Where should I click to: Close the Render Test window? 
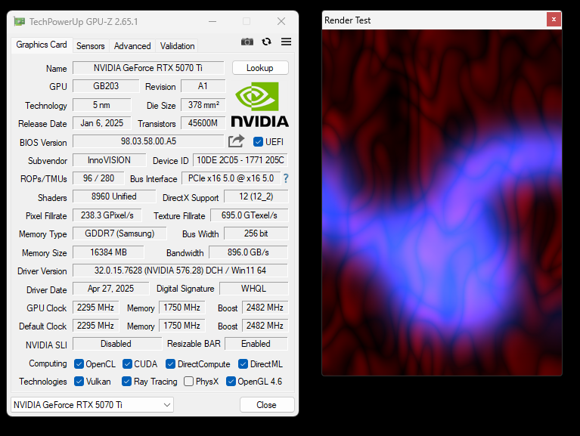coord(554,19)
